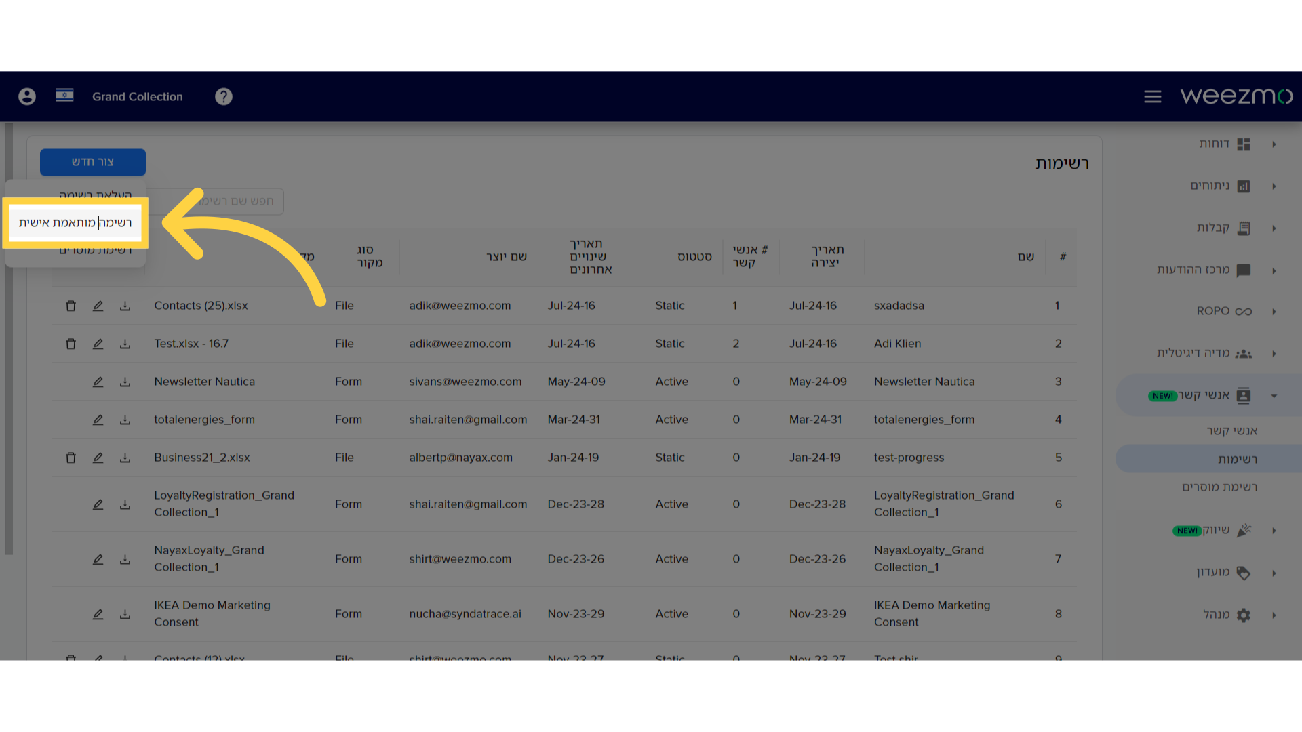Click the edit icon for totalenergies_form

point(96,419)
